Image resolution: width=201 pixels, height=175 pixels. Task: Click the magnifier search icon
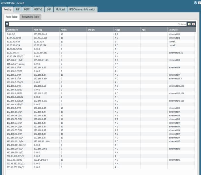7,24
